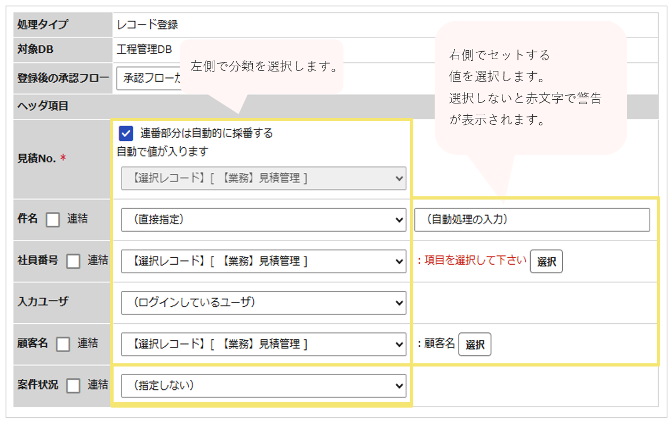Image resolution: width=672 pixels, height=422 pixels.
Task: Click the ヘッダ項目 section header
Action: (43, 106)
